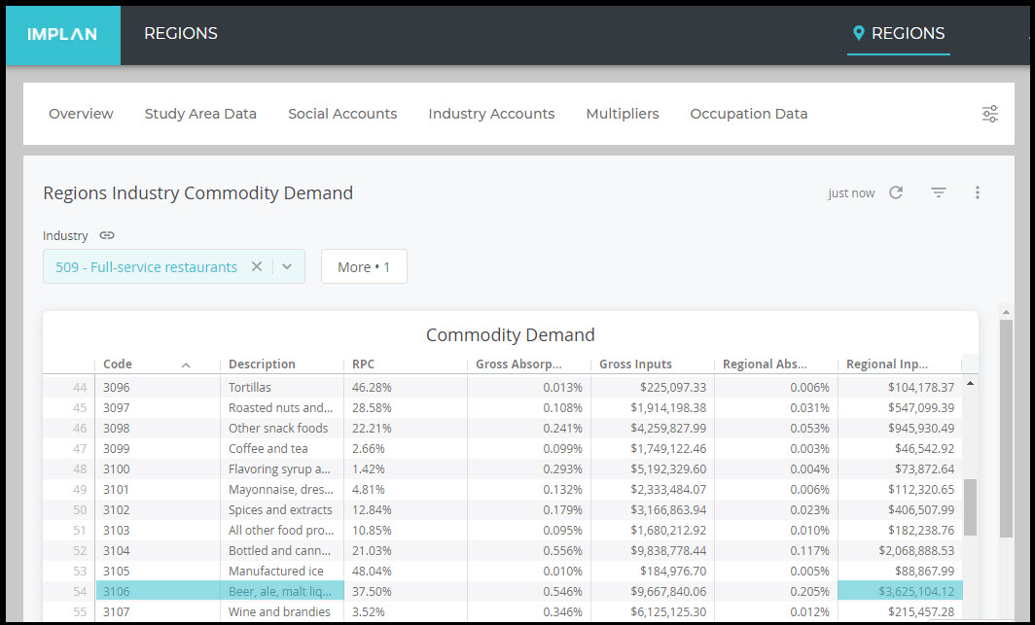Click the link icon next to Industry
This screenshot has height=625, width=1035.
coord(107,235)
